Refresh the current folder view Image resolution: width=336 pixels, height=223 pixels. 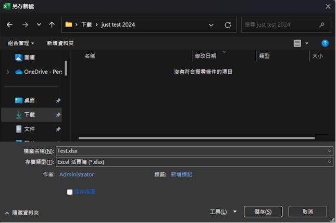[228, 25]
